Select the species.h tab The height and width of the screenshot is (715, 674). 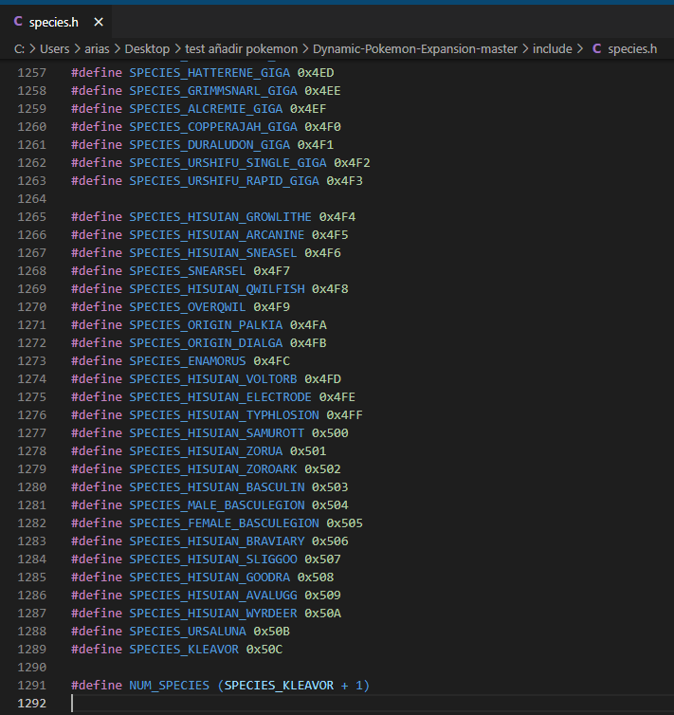coord(54,21)
